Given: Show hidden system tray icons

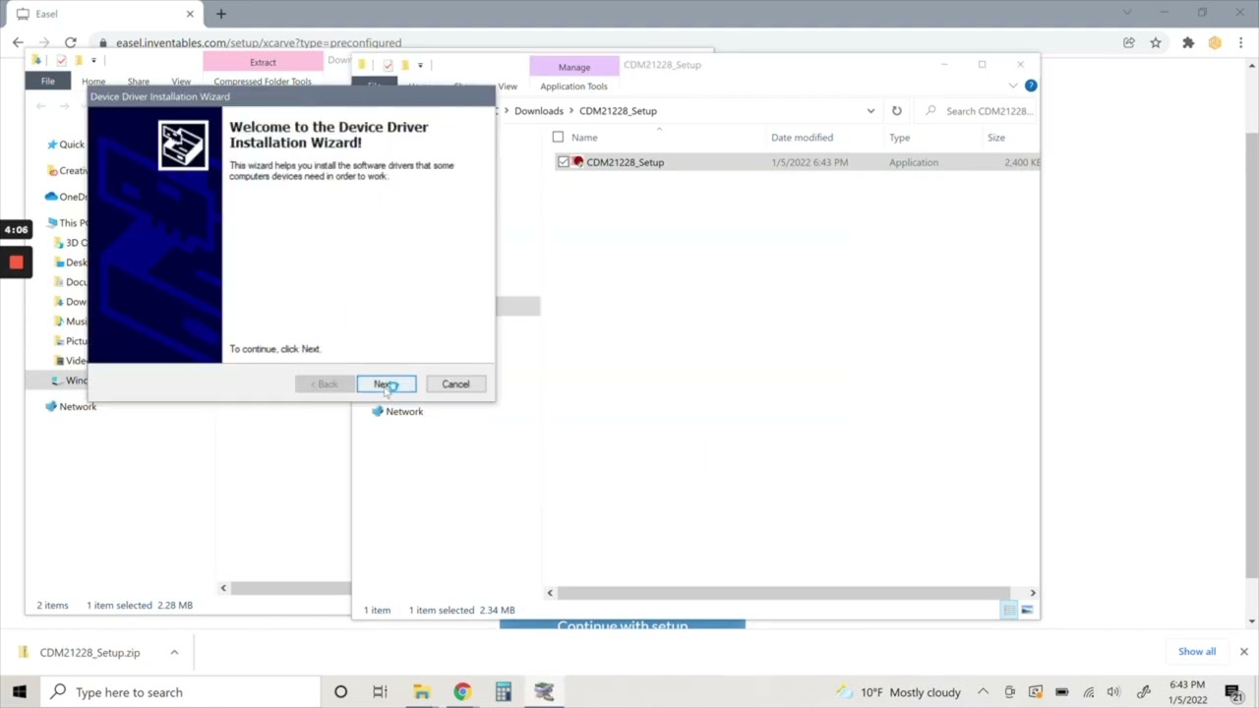Looking at the screenshot, I should tap(983, 692).
